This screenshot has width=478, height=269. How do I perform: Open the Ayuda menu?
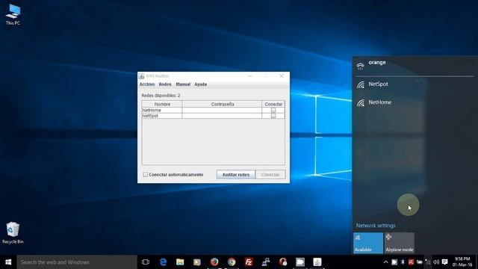201,84
